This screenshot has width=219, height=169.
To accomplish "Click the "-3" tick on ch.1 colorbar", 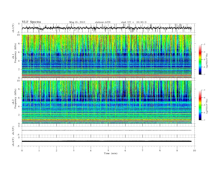I will click(204, 44).
